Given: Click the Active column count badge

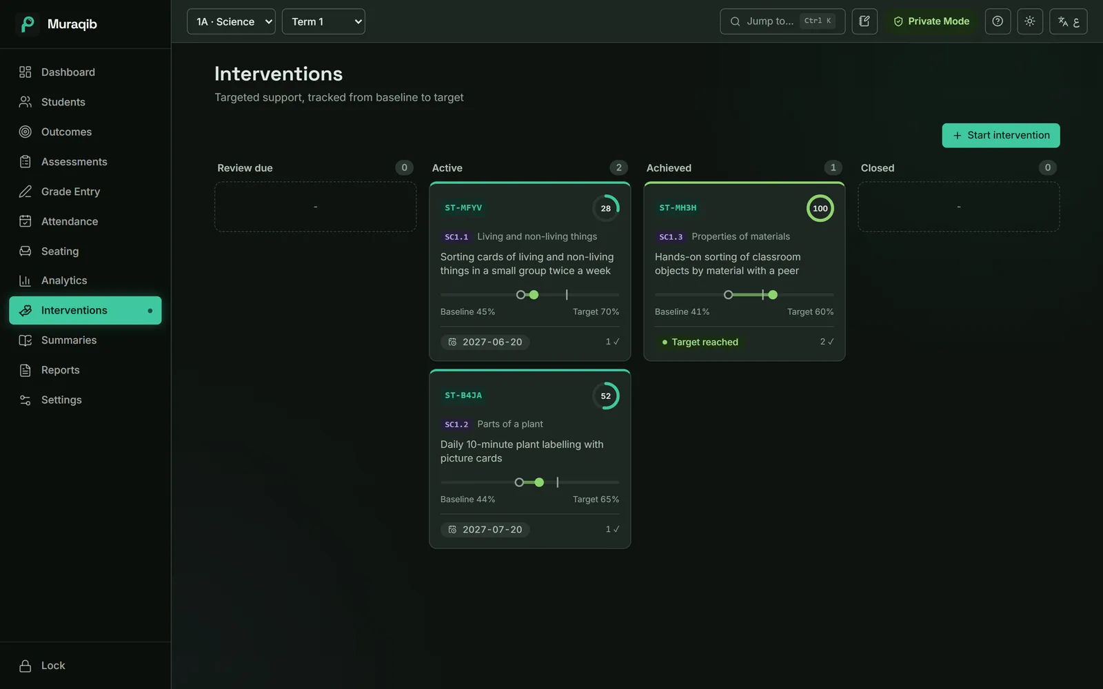Looking at the screenshot, I should point(619,167).
